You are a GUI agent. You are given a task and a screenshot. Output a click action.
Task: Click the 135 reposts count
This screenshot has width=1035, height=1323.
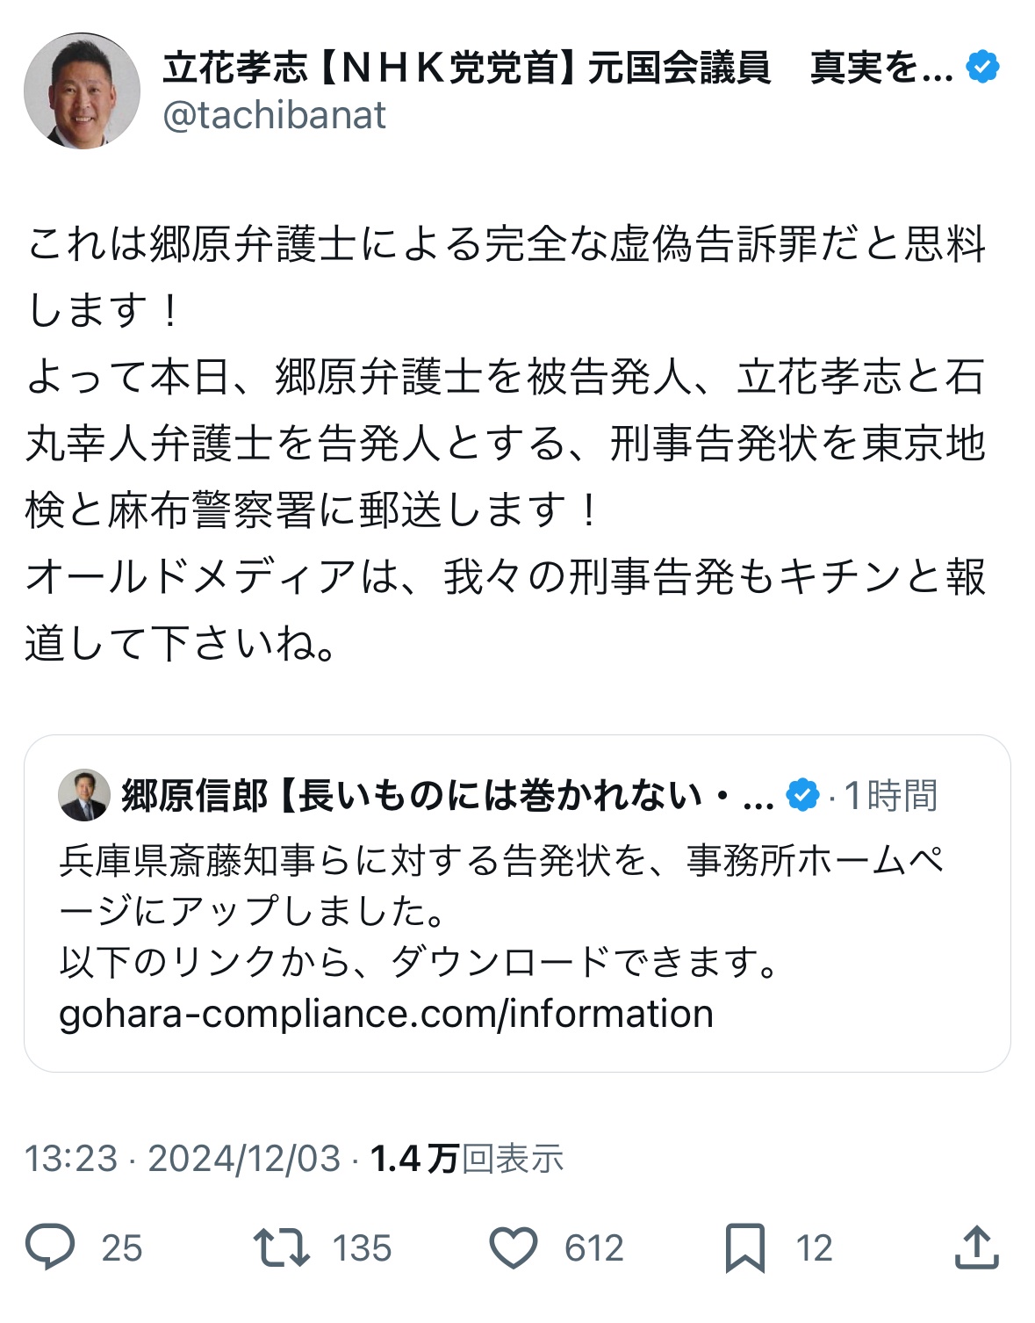(362, 1248)
